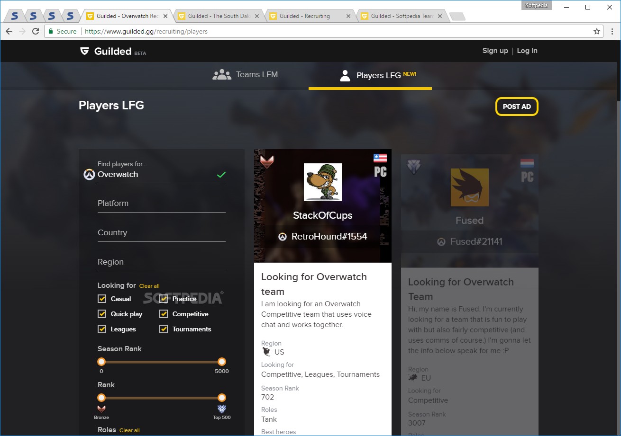Image resolution: width=621 pixels, height=436 pixels.
Task: Click US region map icon
Action: pyautogui.click(x=266, y=352)
